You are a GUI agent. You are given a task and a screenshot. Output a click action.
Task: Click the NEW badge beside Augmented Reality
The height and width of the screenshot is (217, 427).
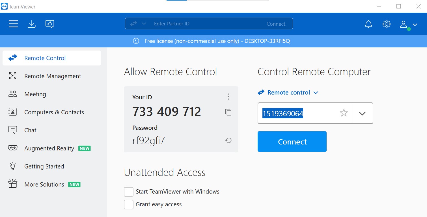point(85,148)
